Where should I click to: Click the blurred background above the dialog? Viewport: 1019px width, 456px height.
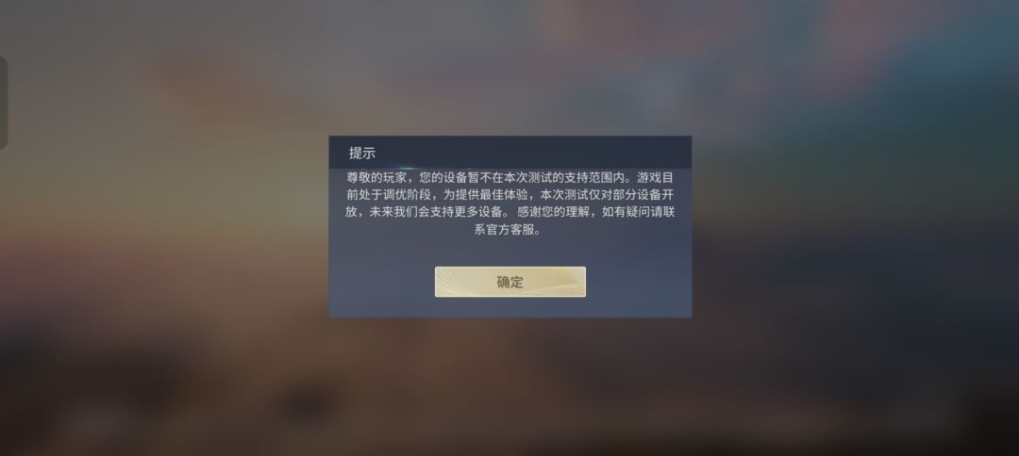coord(510,65)
